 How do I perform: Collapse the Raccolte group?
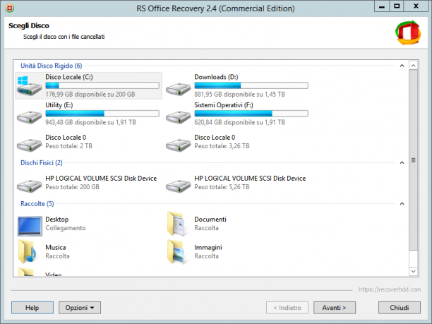point(402,203)
